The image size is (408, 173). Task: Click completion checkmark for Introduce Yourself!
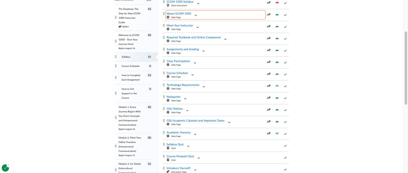[285, 169]
